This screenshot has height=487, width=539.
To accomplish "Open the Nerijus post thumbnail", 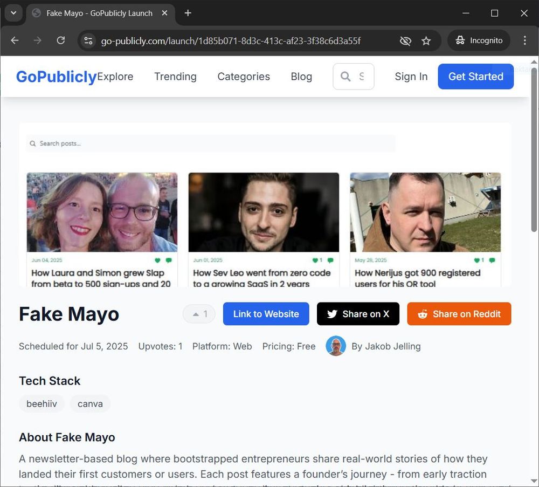I will tap(425, 212).
